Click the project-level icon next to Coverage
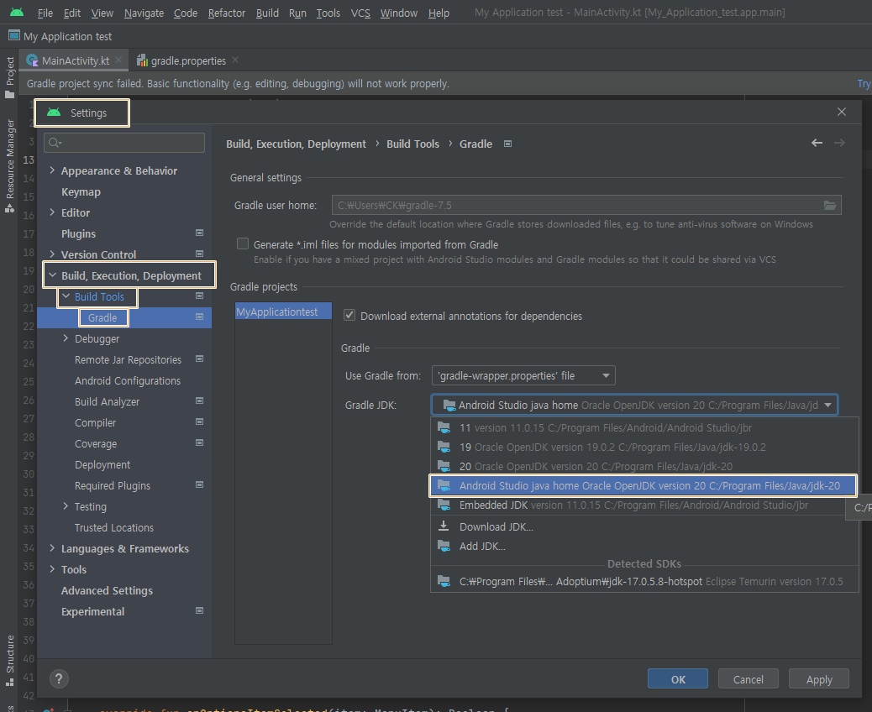Viewport: 872px width, 712px height. click(200, 443)
